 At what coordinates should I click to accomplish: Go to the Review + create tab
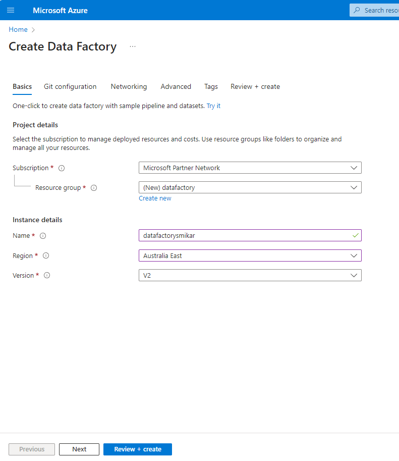click(x=255, y=87)
